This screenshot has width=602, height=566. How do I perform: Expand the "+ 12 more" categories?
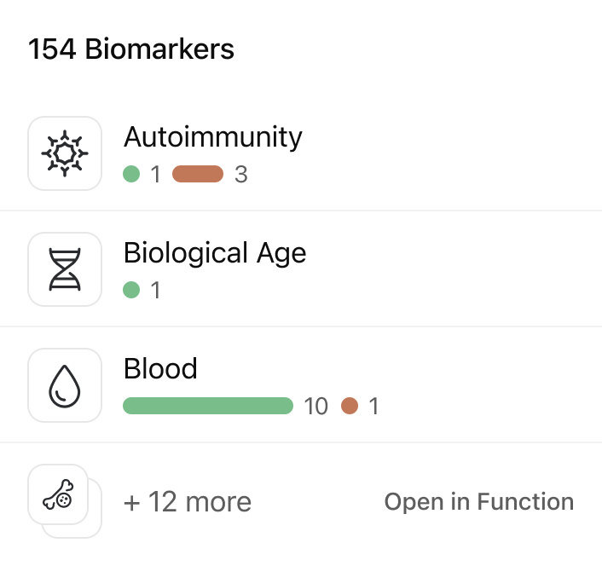[188, 502]
